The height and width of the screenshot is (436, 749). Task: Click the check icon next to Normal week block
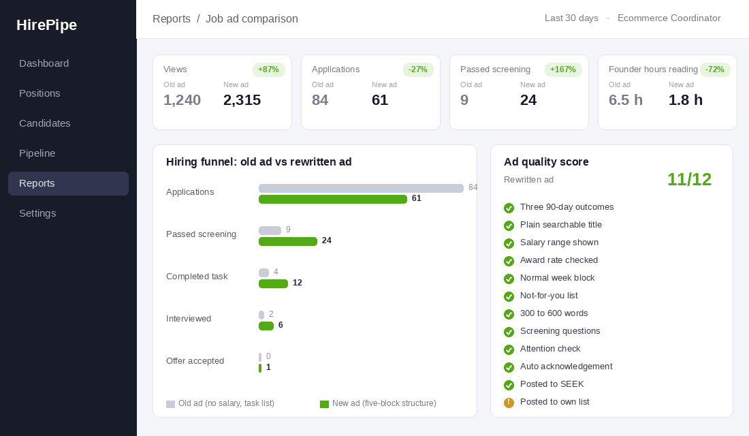pos(509,279)
